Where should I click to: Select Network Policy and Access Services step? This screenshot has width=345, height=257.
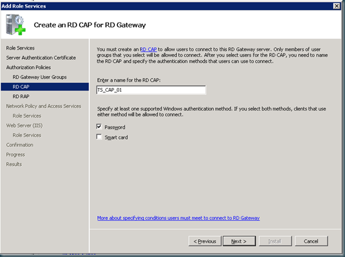point(43,106)
